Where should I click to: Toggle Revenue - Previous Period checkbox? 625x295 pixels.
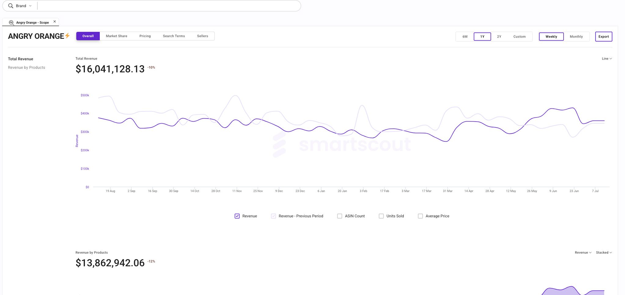274,216
